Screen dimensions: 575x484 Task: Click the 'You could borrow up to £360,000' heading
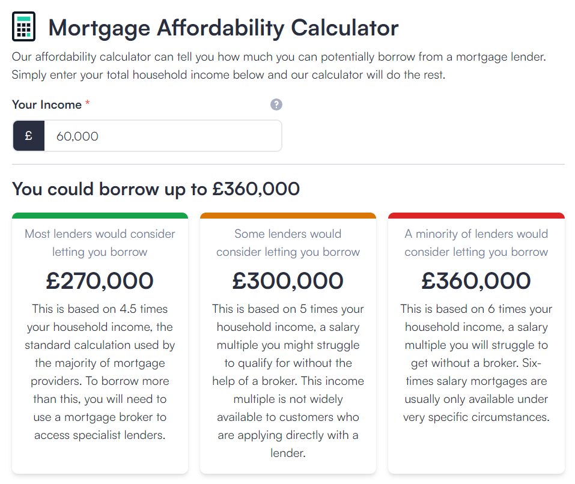[x=156, y=189]
